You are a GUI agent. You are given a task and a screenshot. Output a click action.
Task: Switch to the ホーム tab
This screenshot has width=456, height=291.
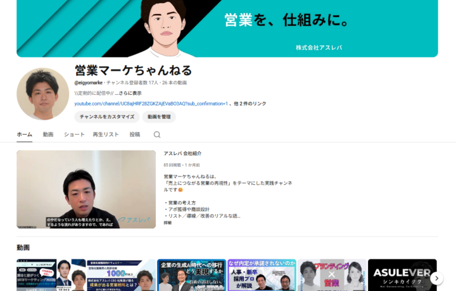pos(24,135)
